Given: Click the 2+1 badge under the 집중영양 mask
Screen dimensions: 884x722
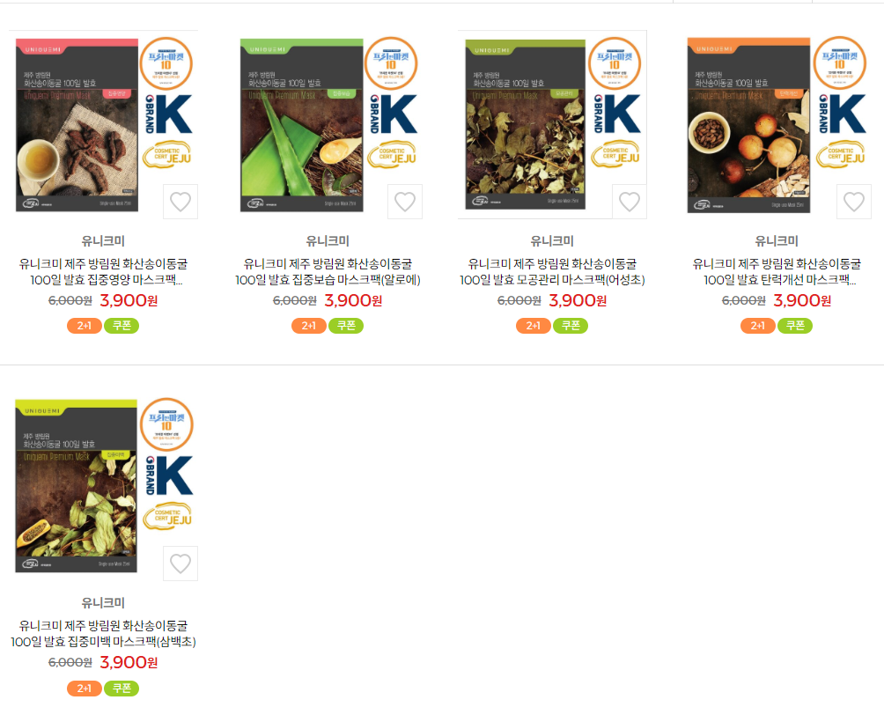Looking at the screenshot, I should (84, 326).
